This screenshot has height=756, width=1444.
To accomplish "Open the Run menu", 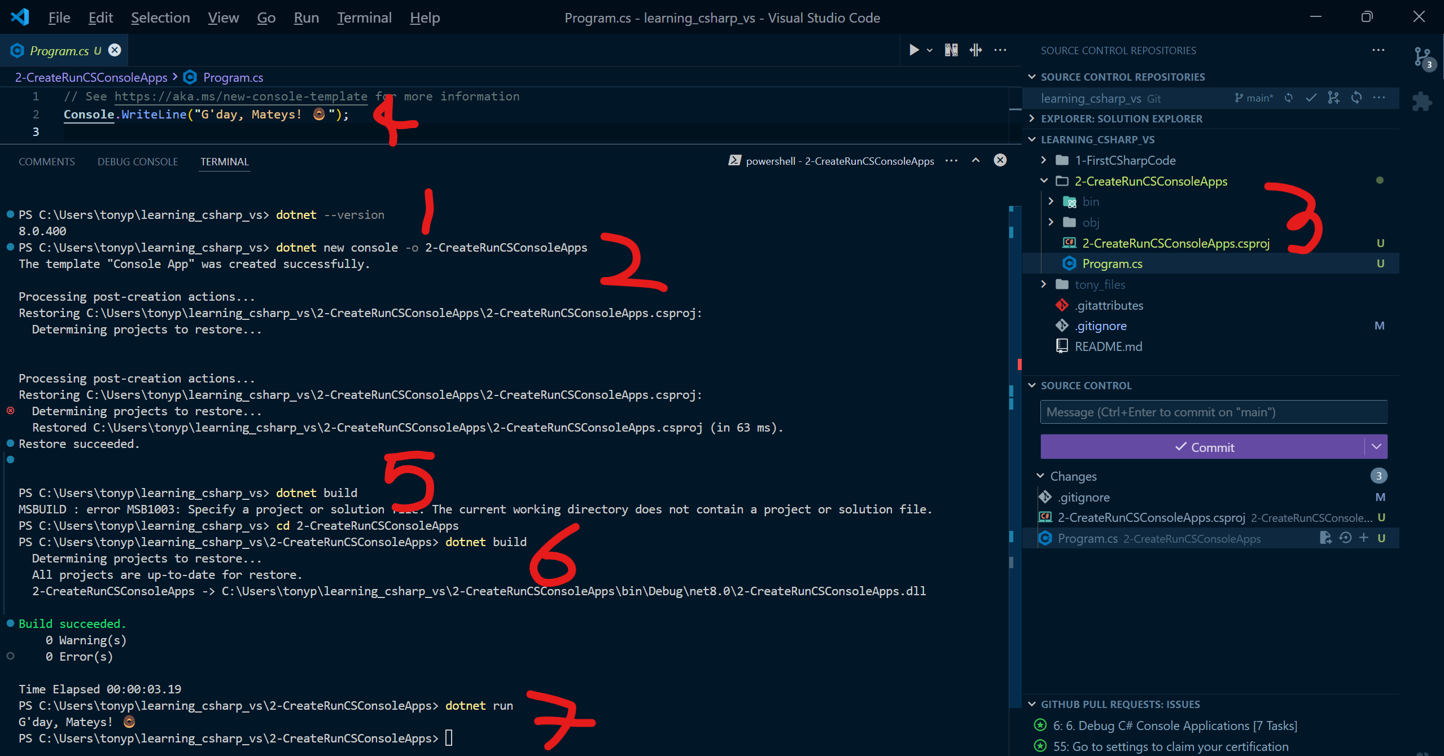I will pos(307,17).
